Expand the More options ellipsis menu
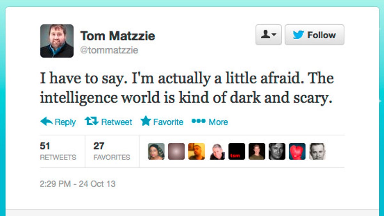384x216 pixels. [198, 121]
